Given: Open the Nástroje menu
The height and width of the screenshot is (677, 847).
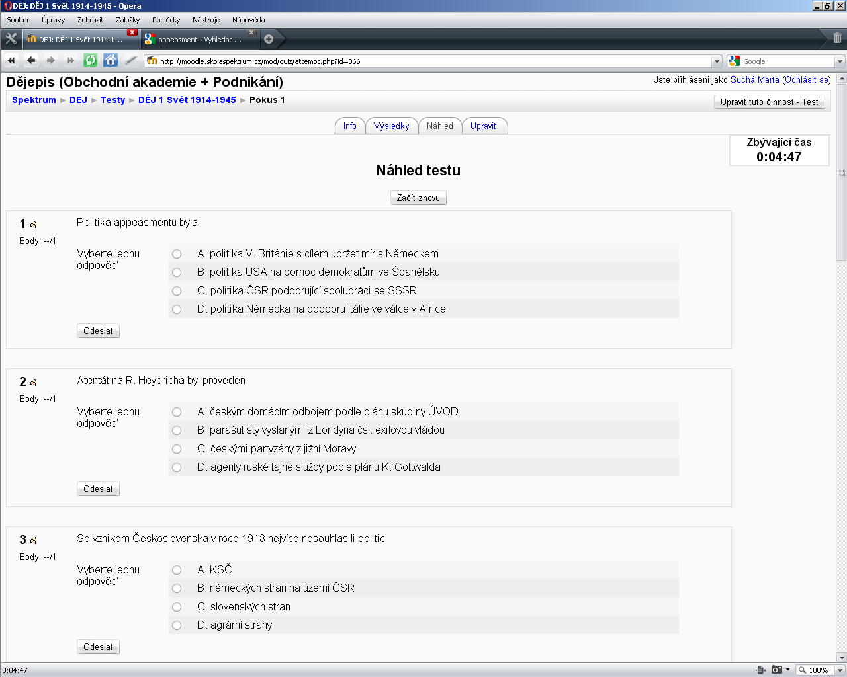Looking at the screenshot, I should 206,20.
